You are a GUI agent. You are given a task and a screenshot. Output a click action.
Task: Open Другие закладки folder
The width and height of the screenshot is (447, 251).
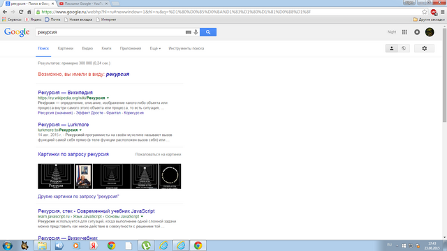[x=429, y=20]
